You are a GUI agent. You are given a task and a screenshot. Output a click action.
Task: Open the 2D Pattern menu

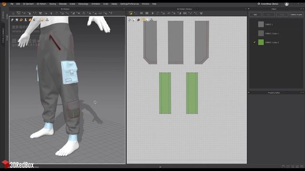(41, 4)
